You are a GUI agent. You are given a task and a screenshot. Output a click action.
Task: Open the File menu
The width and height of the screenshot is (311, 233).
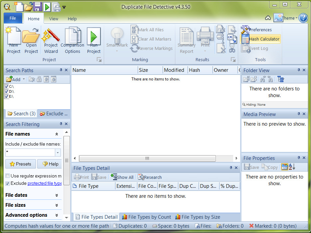click(x=13, y=18)
